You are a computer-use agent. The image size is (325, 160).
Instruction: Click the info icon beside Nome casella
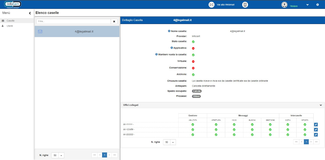[169, 31]
